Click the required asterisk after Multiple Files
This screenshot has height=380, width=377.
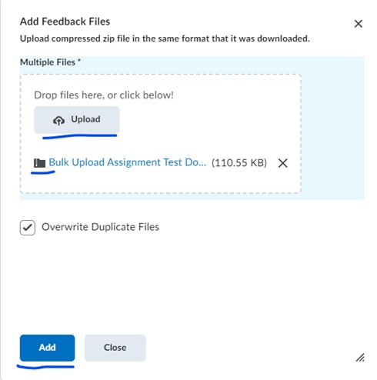tap(79, 61)
